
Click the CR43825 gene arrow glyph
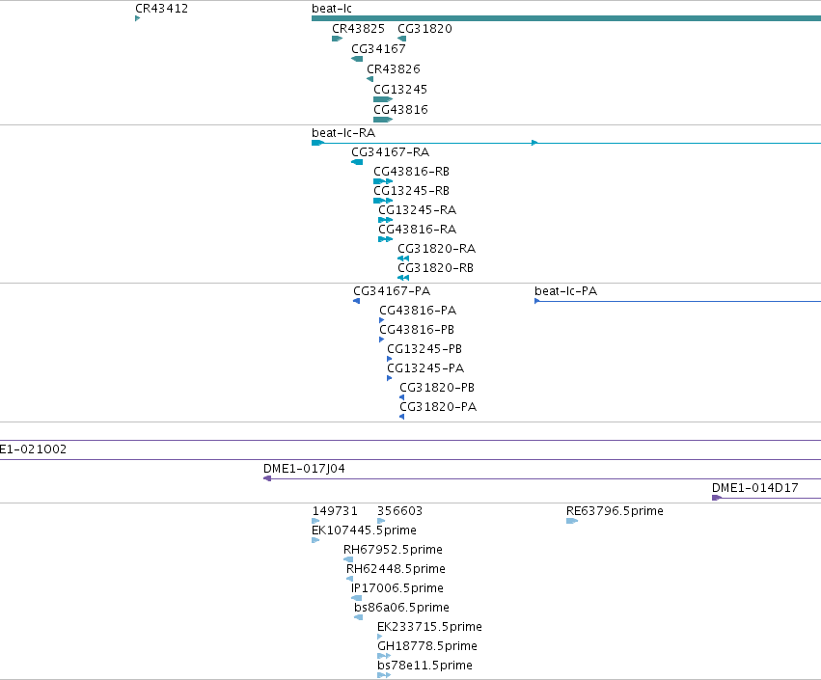(x=338, y=39)
